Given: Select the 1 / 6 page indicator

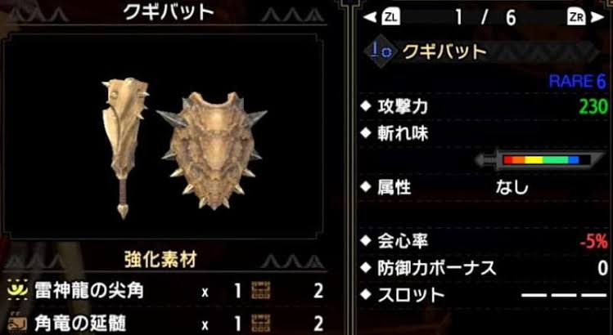Looking at the screenshot, I should point(485,18).
